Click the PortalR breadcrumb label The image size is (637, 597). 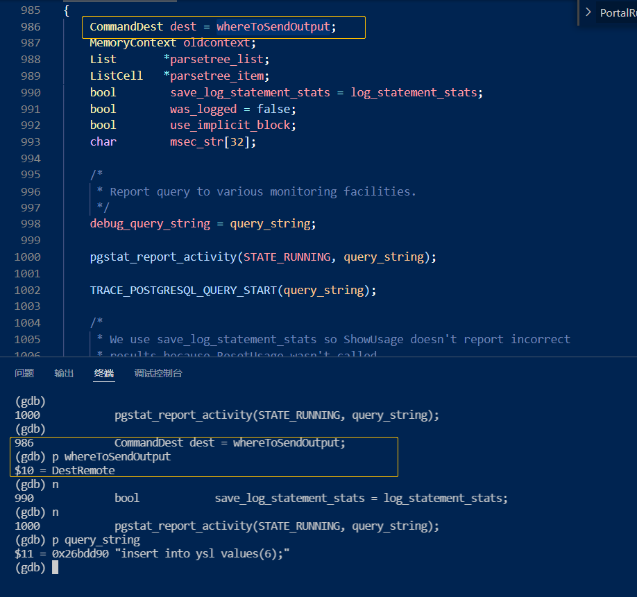pos(618,13)
